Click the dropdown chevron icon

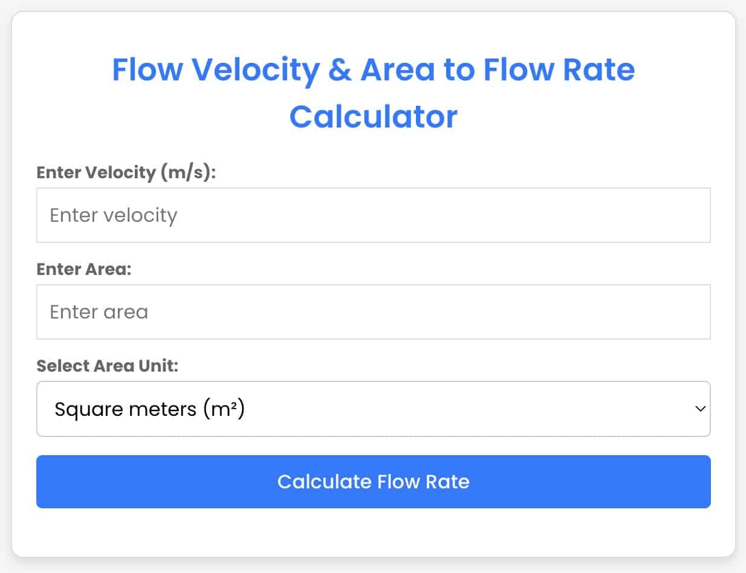pyautogui.click(x=699, y=409)
